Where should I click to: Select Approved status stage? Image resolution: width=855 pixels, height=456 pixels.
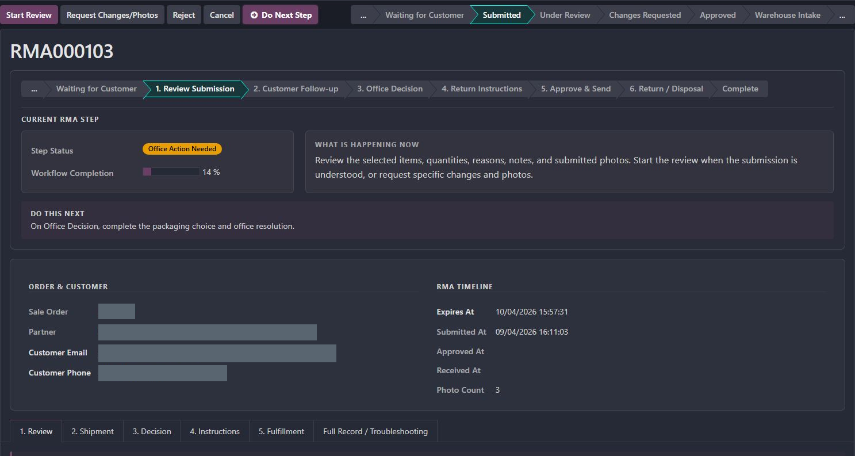(718, 15)
